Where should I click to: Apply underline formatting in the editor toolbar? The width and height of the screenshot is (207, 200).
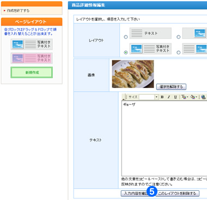[175, 97]
